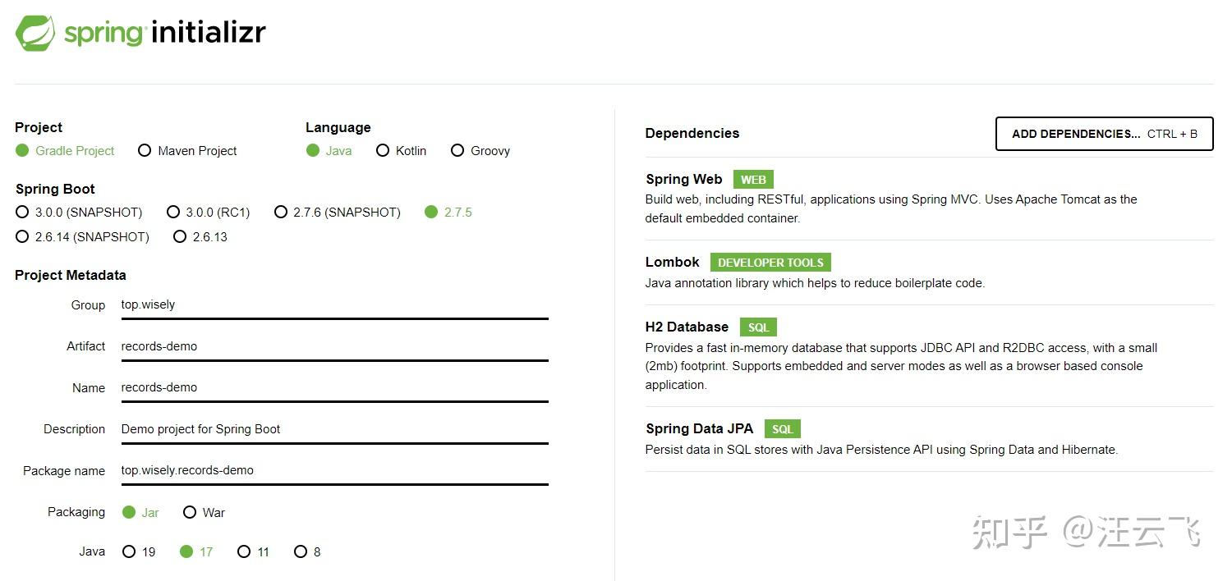Focus the Artifact text field

[x=333, y=346]
